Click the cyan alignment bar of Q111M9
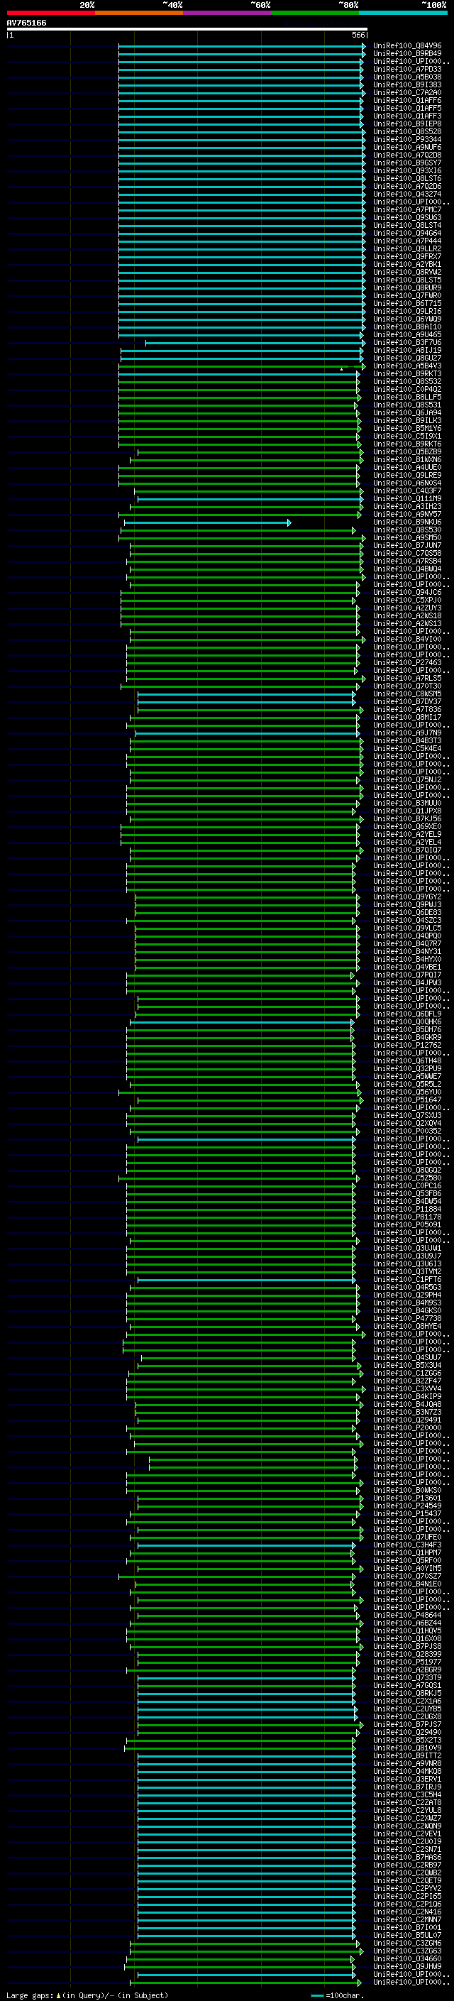454x2001 pixels. click(250, 499)
